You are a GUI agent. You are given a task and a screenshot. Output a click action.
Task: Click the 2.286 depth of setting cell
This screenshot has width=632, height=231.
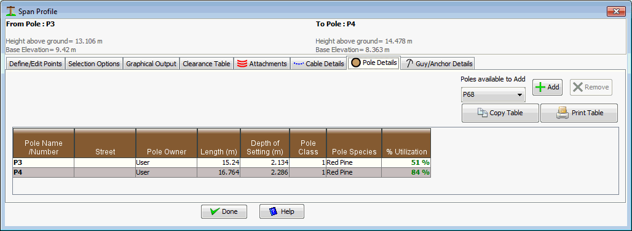(x=265, y=172)
